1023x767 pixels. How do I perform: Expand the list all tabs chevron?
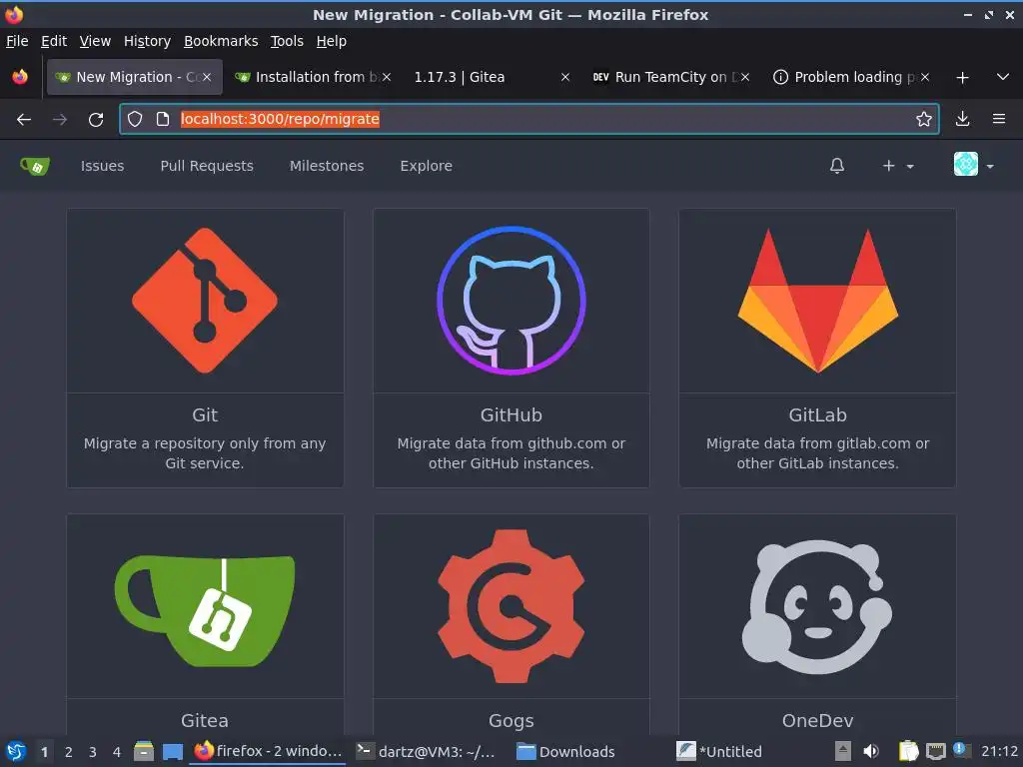1003,77
